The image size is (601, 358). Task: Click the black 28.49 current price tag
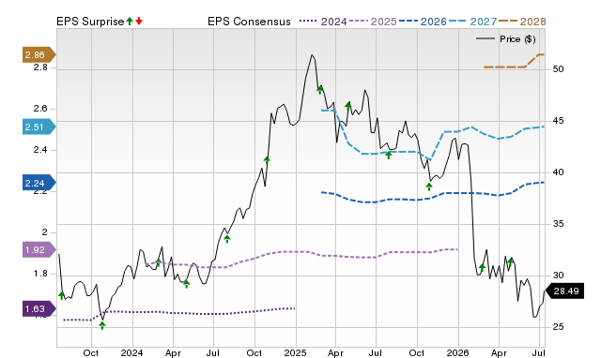564,291
